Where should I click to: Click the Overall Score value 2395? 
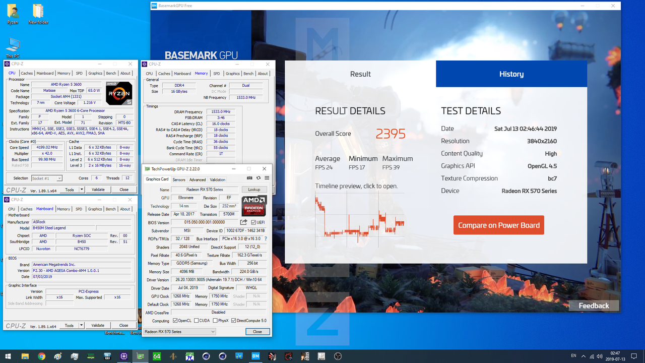click(391, 134)
